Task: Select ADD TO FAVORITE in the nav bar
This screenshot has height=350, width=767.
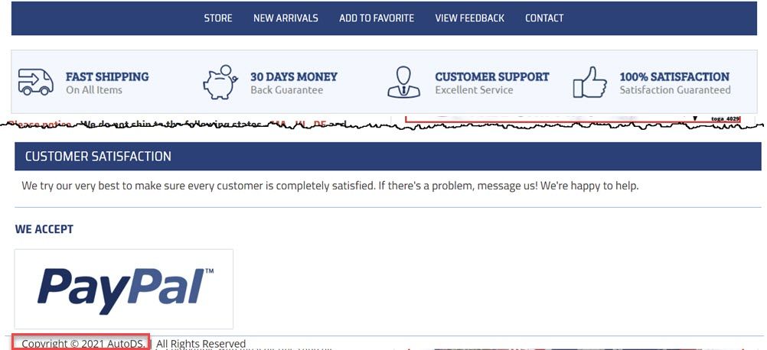Action: point(377,18)
